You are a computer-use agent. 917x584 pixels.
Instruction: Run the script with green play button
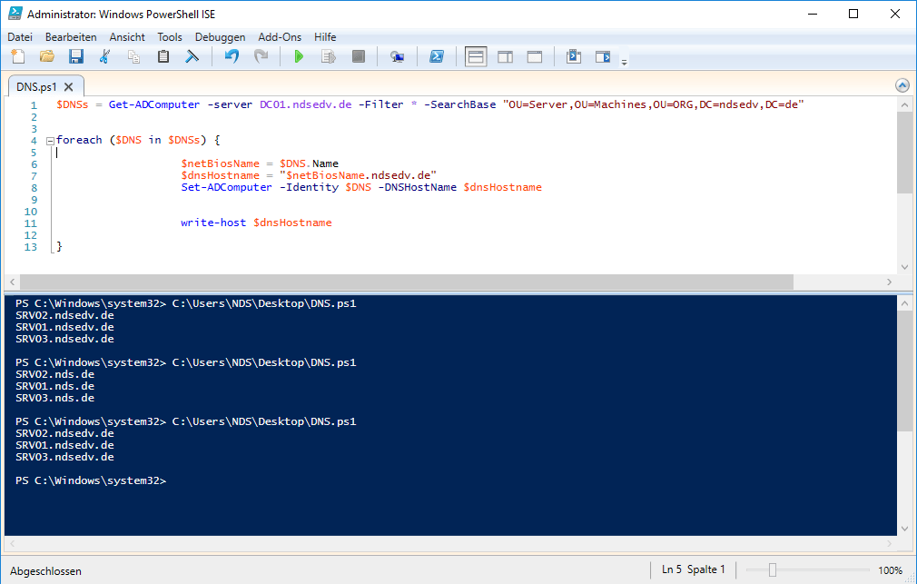click(x=299, y=57)
